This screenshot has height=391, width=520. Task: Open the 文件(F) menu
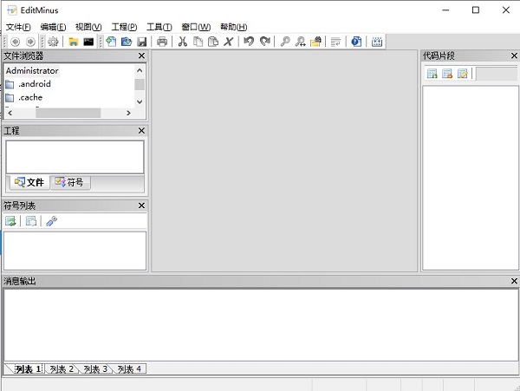[x=18, y=27]
